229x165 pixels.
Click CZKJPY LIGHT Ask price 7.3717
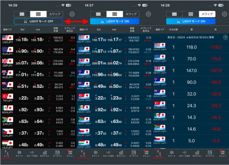click(116, 133)
